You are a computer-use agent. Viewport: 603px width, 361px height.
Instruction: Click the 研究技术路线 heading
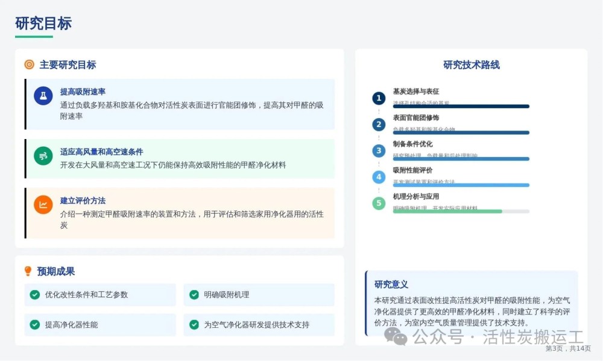pyautogui.click(x=471, y=65)
